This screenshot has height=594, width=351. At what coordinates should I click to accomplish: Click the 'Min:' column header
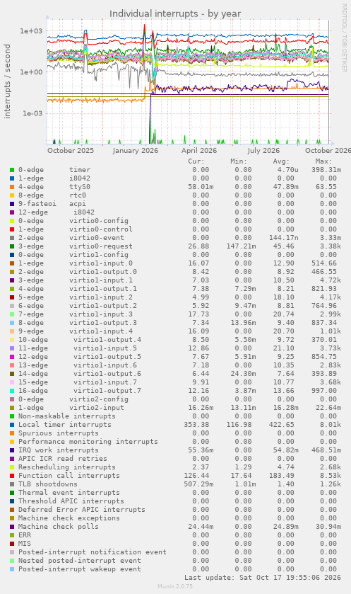(x=239, y=161)
